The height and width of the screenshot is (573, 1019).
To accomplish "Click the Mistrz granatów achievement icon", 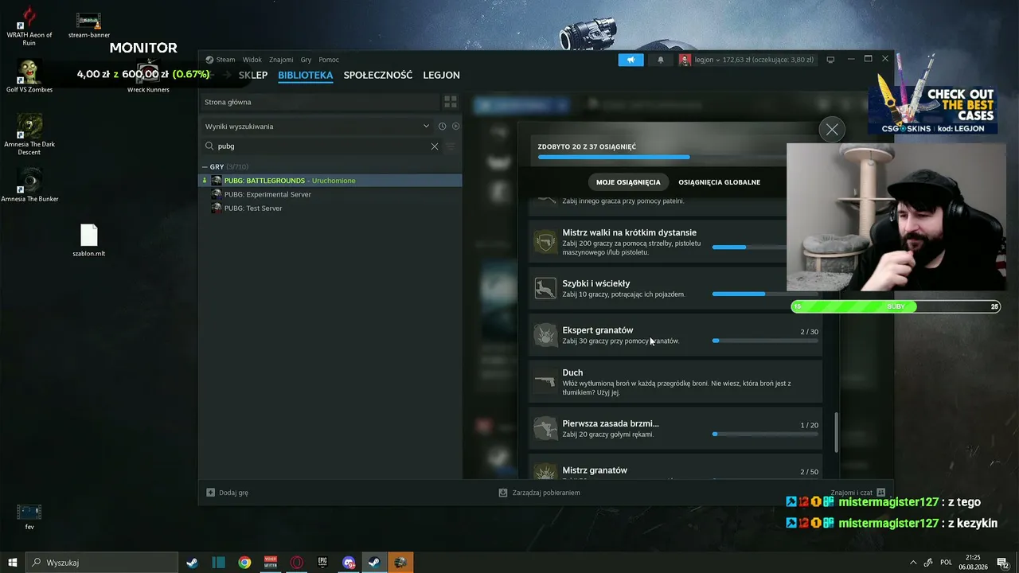I will pos(545,471).
